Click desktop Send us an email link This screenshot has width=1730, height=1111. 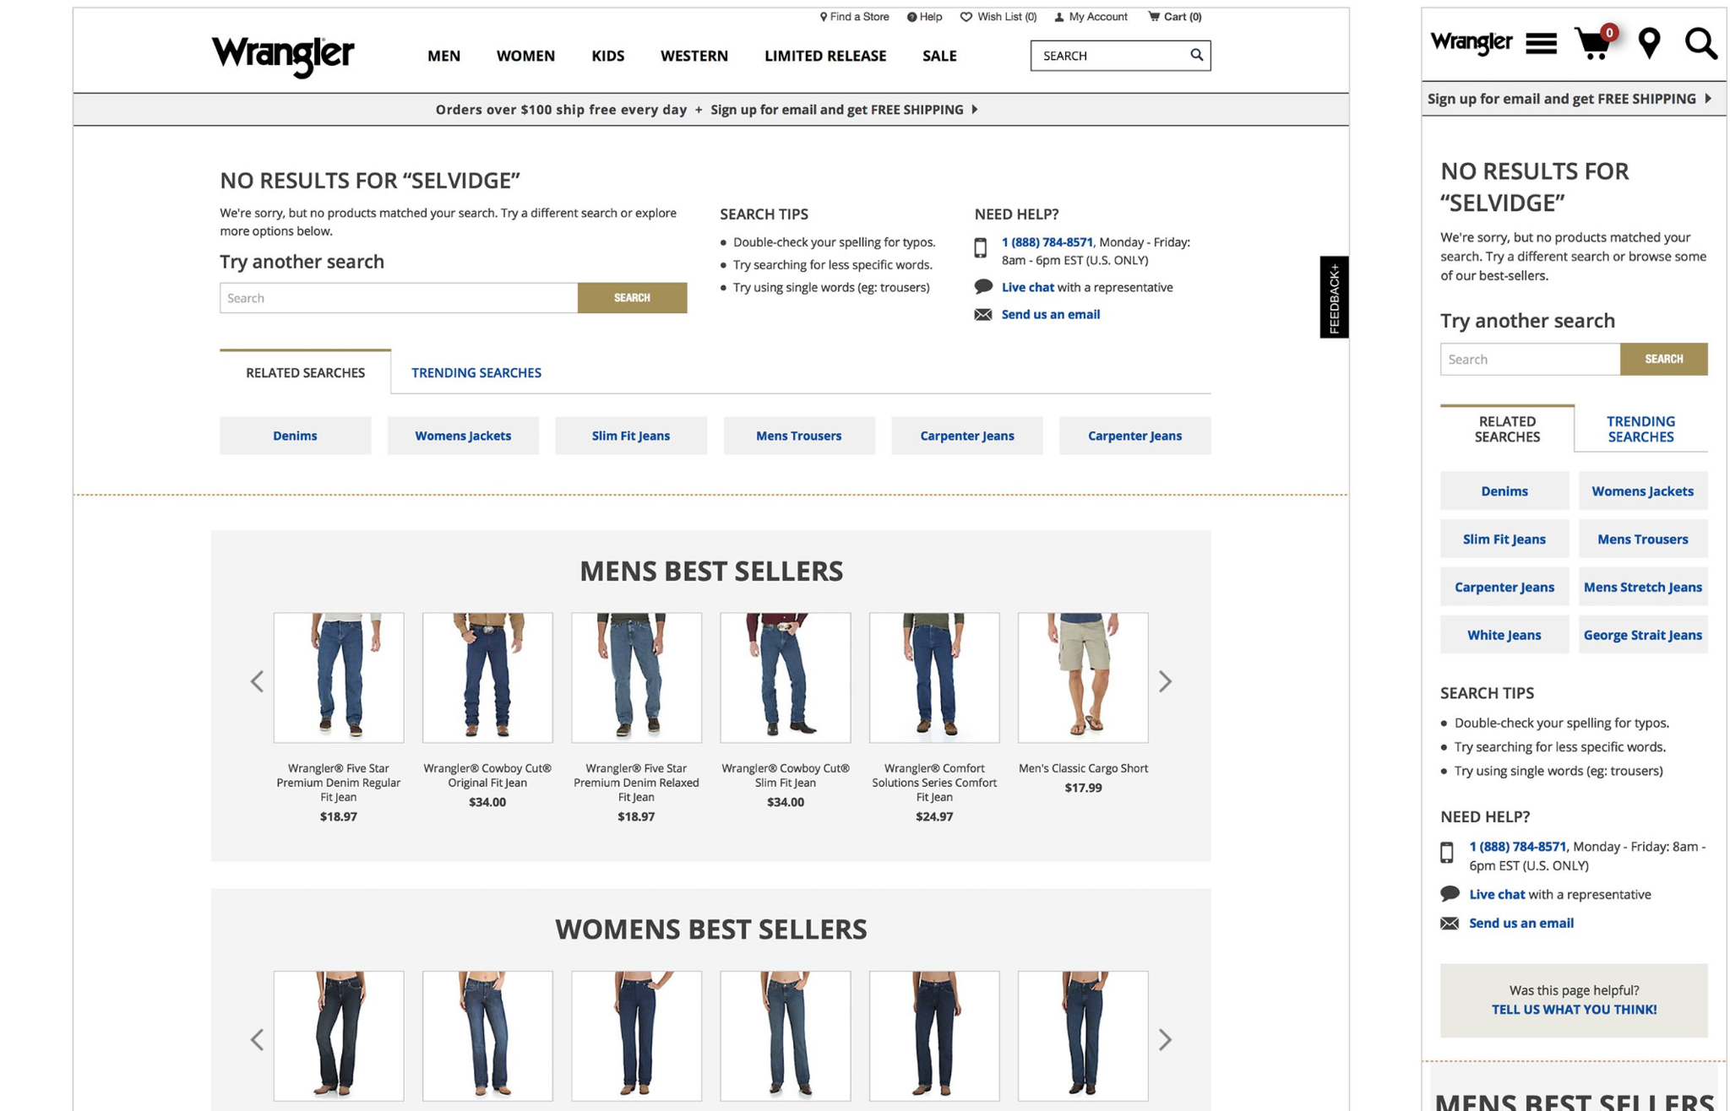(1050, 314)
